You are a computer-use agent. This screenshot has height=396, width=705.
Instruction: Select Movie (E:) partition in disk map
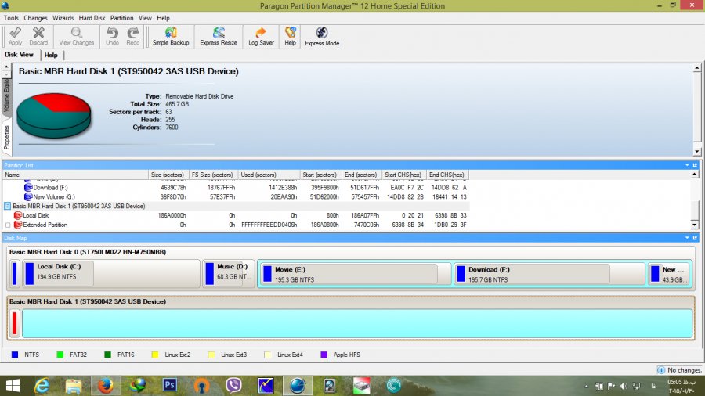(355, 273)
